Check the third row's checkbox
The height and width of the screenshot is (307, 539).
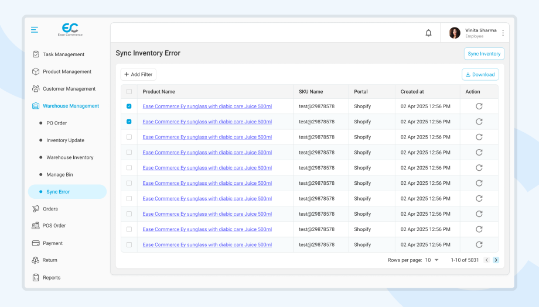129,137
